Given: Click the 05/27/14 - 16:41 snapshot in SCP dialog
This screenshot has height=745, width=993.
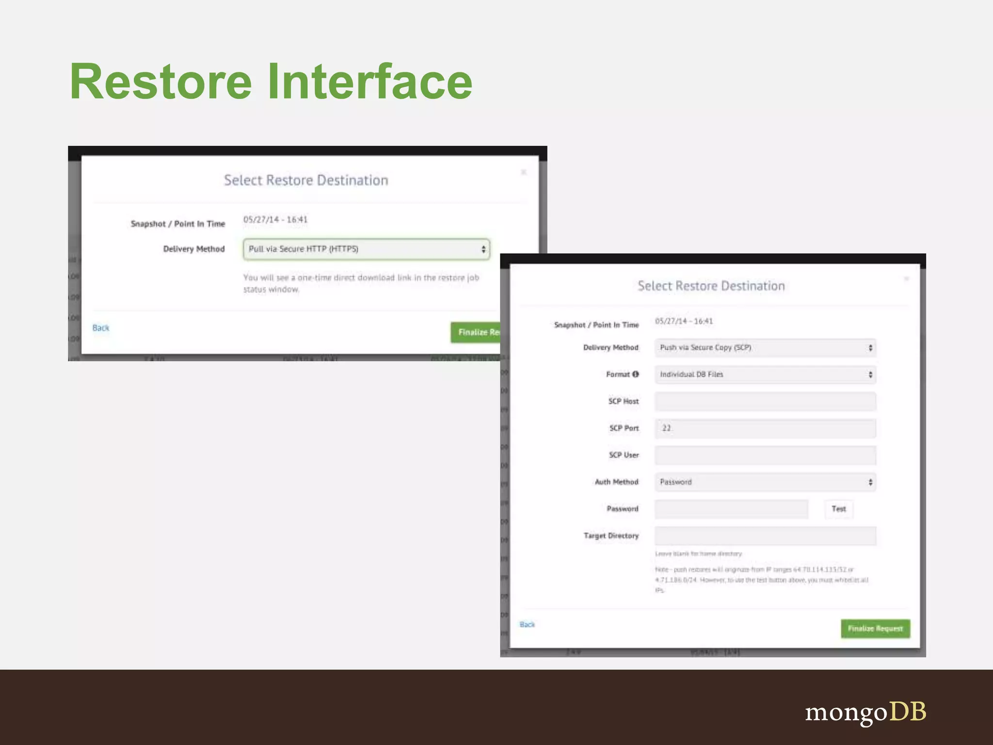Looking at the screenshot, I should pyautogui.click(x=684, y=321).
